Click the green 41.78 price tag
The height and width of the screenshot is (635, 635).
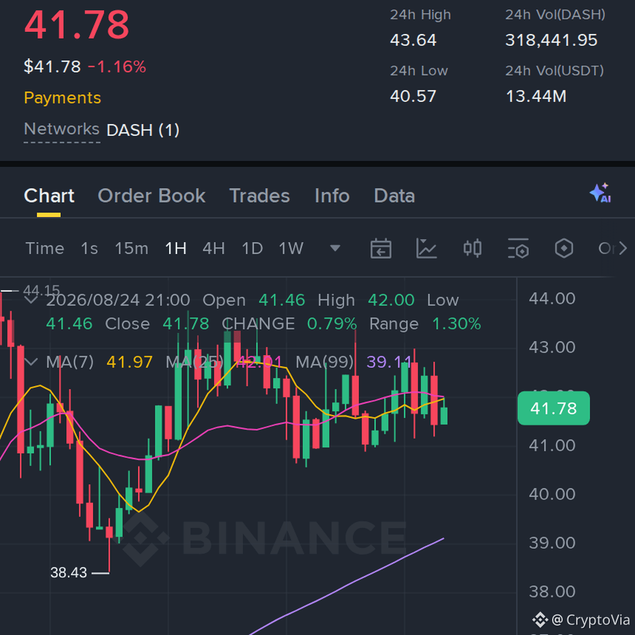click(554, 408)
